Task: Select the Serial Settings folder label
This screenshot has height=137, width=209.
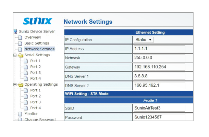Action: pyautogui.click(x=37, y=55)
